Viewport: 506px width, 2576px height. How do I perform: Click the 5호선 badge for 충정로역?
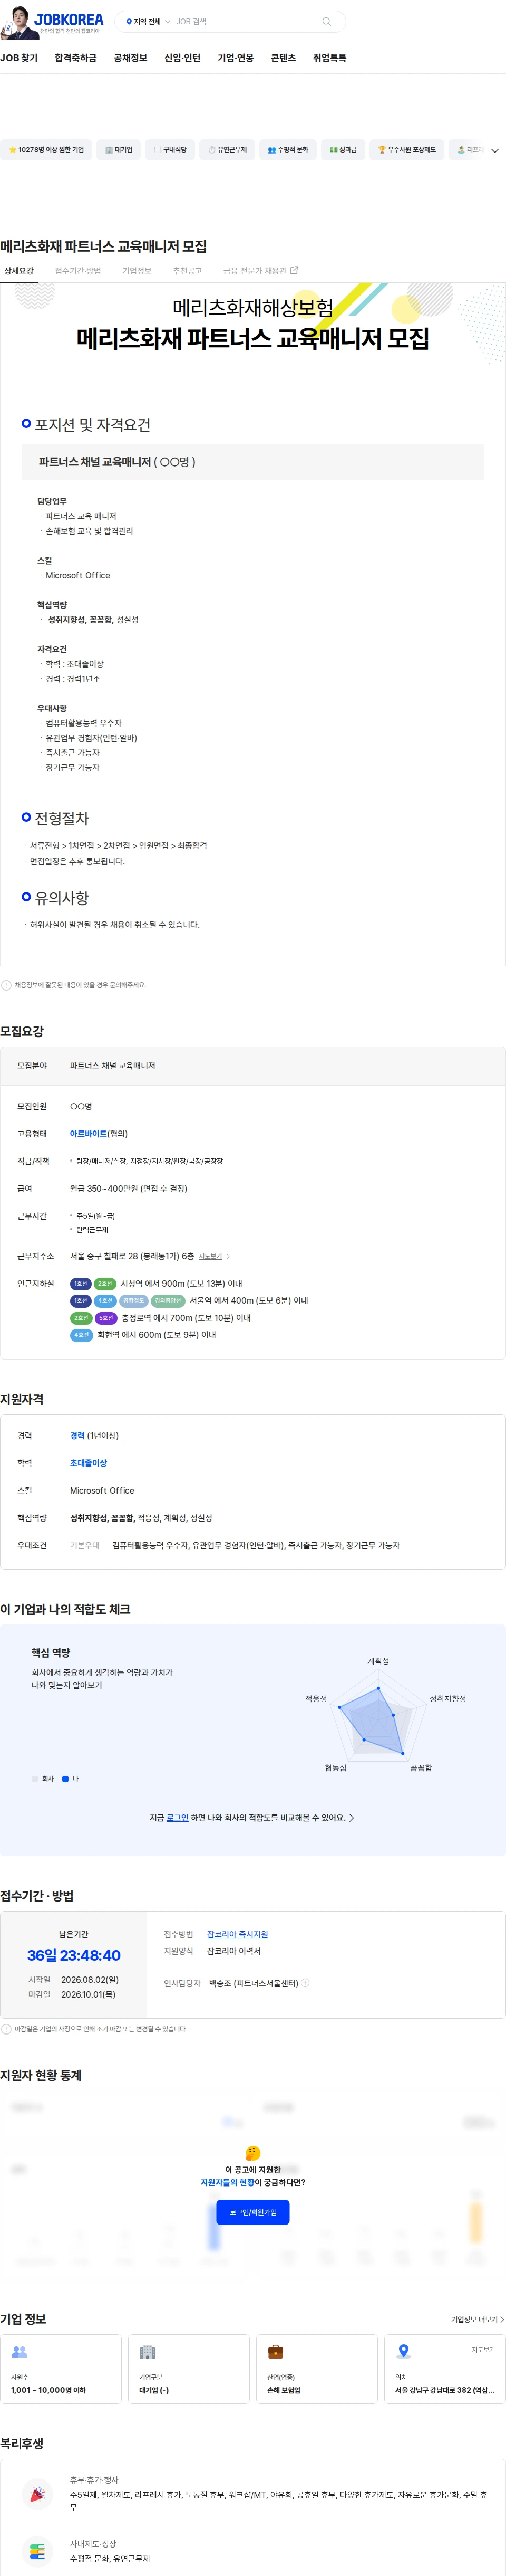pos(106,1318)
